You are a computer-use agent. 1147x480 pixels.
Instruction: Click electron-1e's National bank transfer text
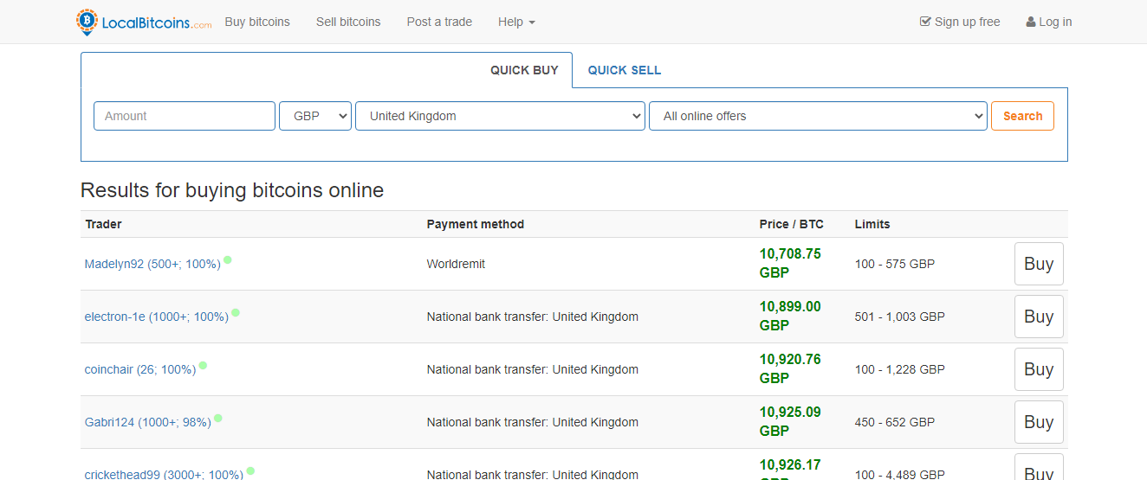533,317
